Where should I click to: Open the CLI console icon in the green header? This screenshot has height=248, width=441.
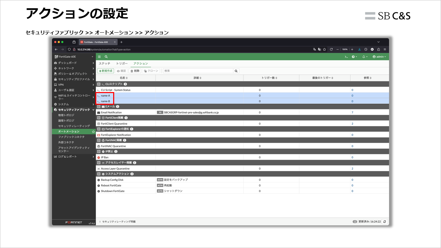pos(346,57)
